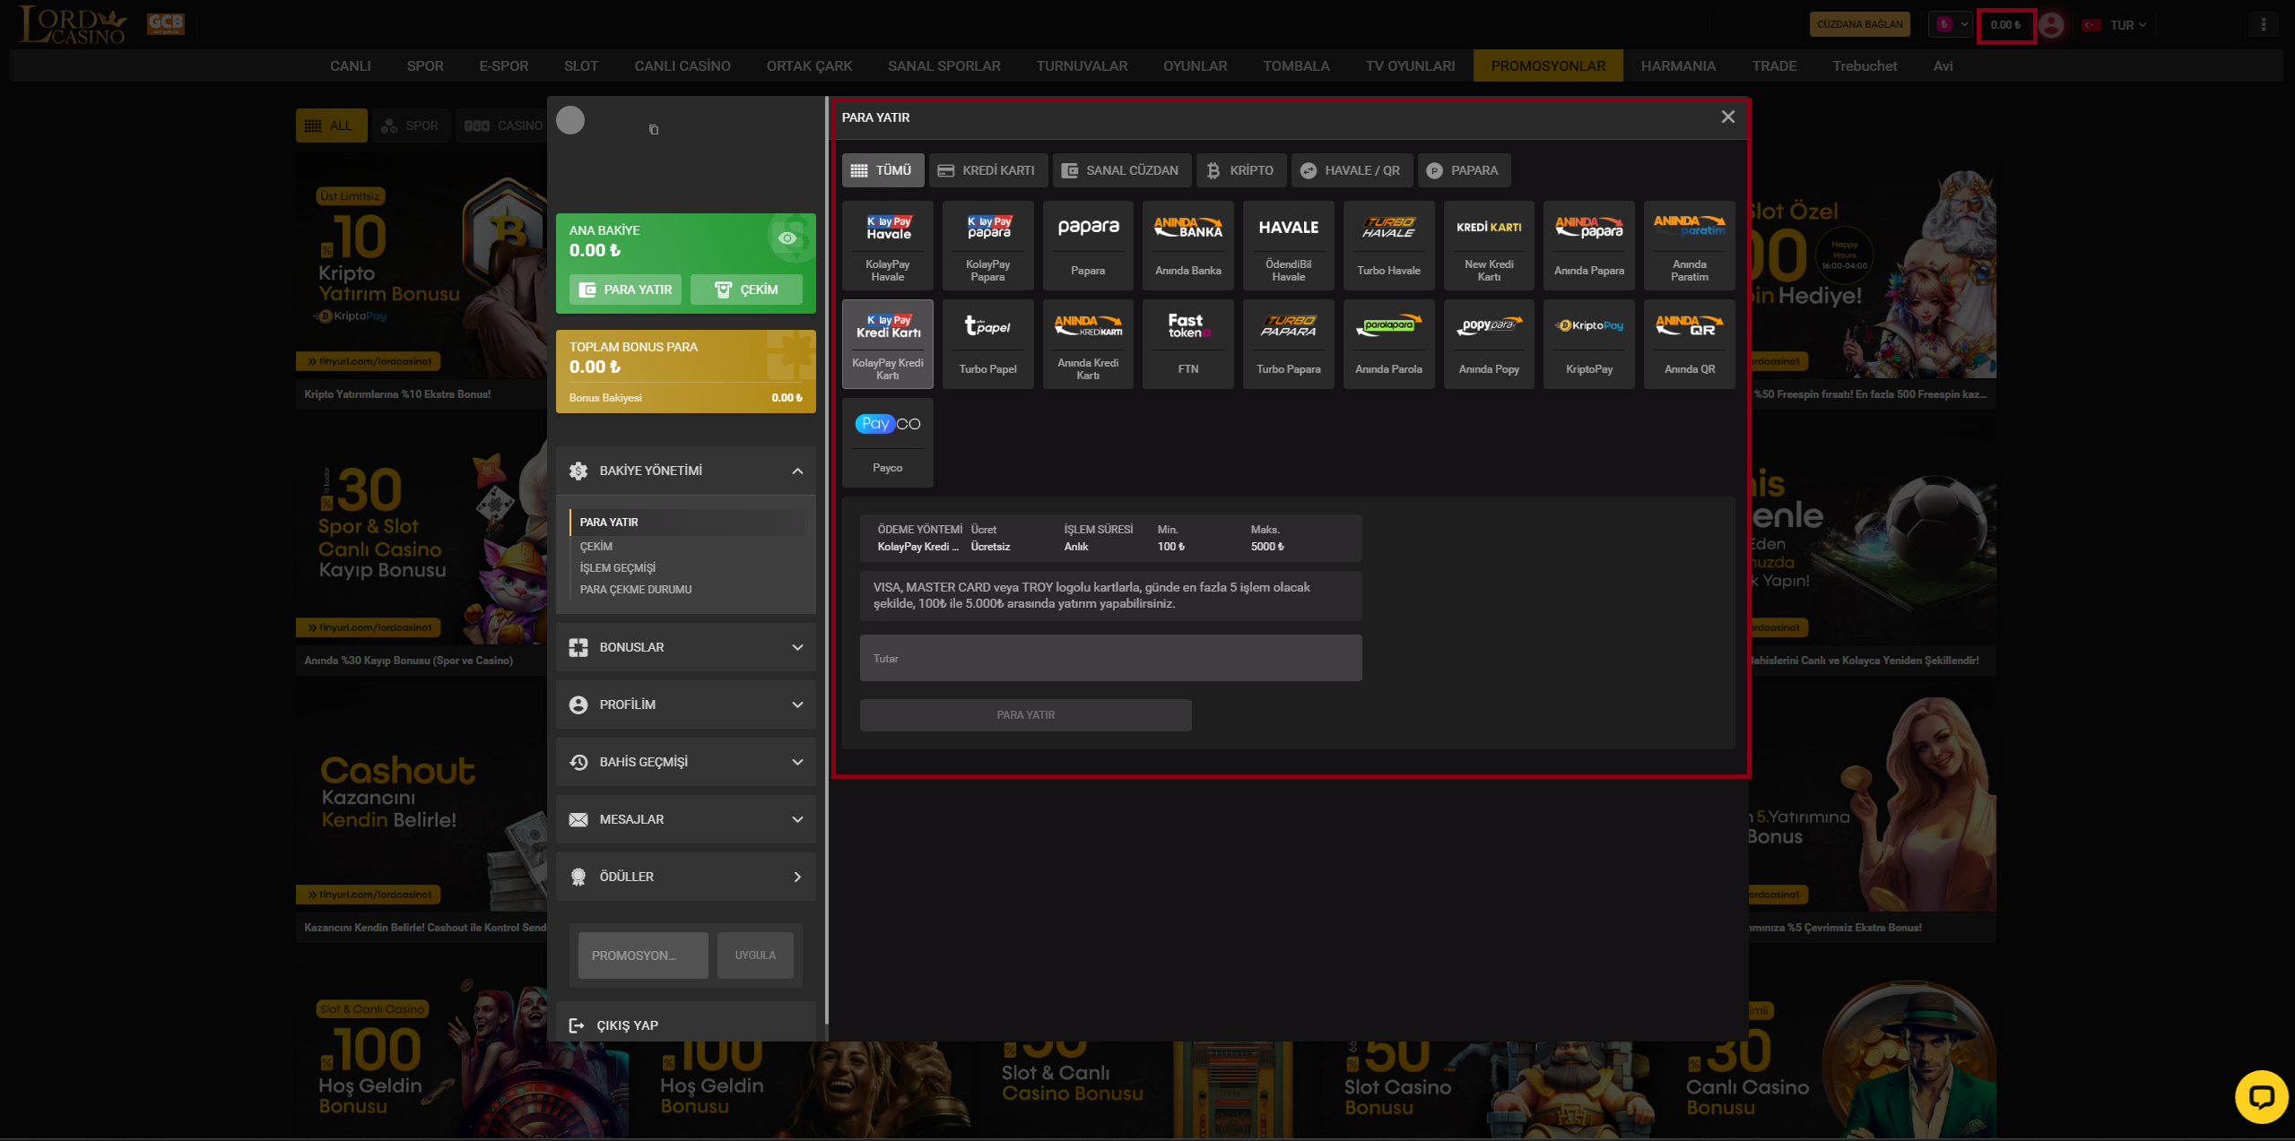Copy the user ID with copy icon

pyautogui.click(x=654, y=130)
